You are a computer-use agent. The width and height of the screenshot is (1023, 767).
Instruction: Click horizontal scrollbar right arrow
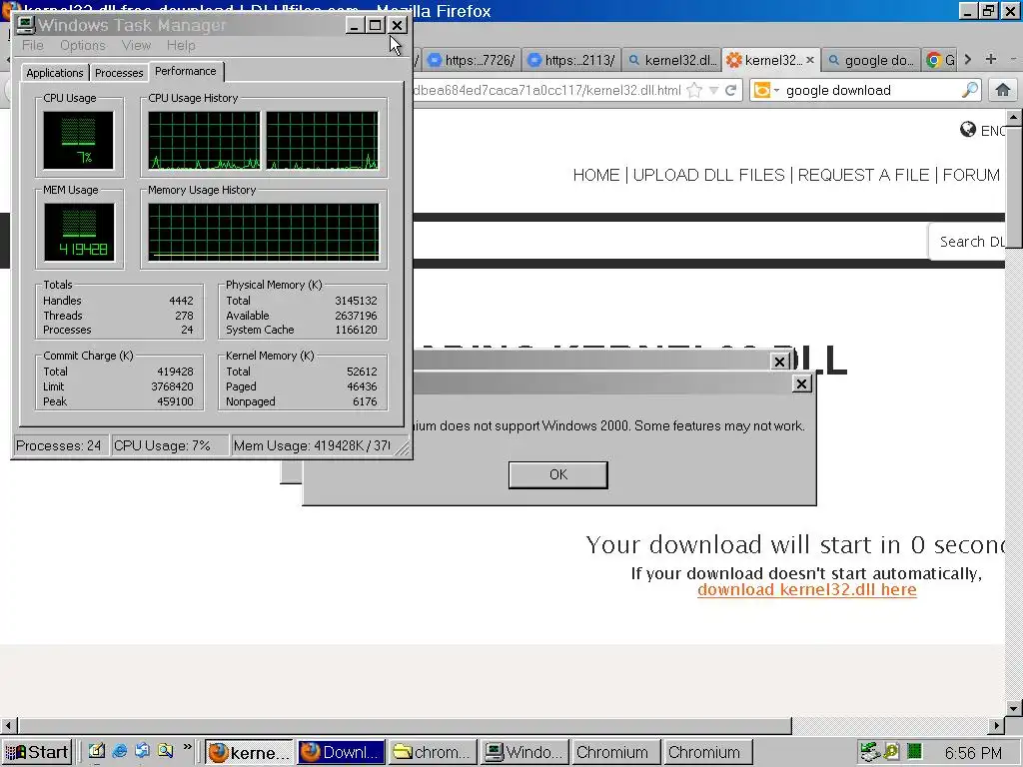(x=997, y=725)
